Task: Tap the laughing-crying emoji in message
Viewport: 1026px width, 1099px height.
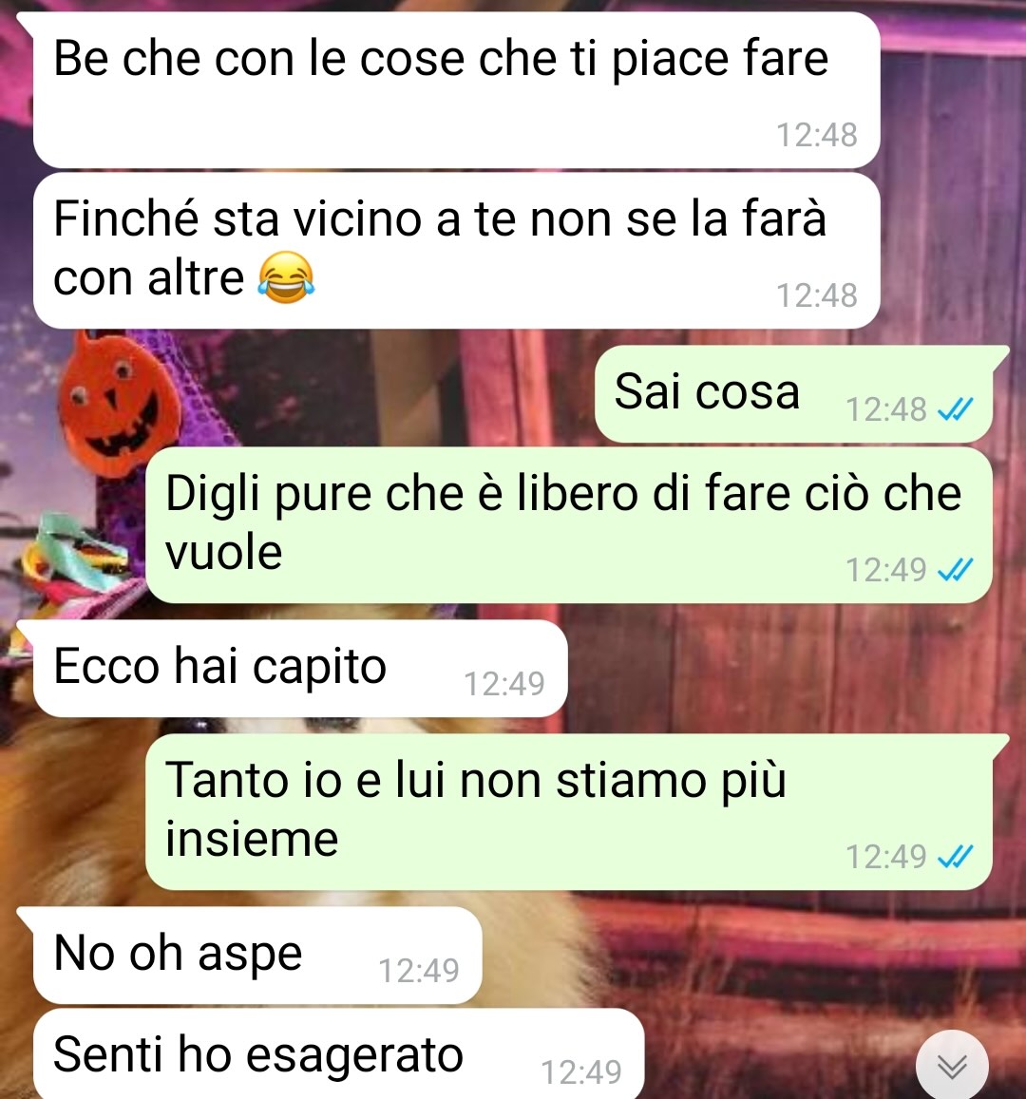Action: (286, 277)
